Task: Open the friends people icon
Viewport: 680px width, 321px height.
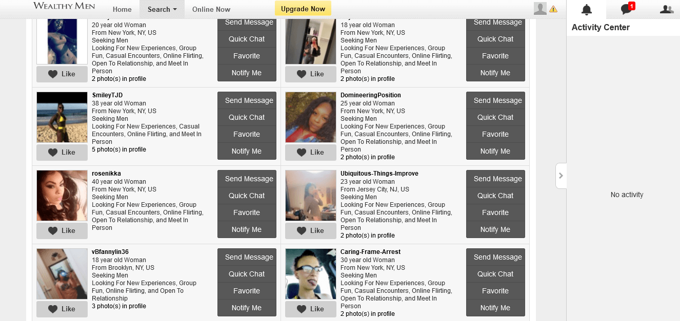Action: (x=666, y=9)
